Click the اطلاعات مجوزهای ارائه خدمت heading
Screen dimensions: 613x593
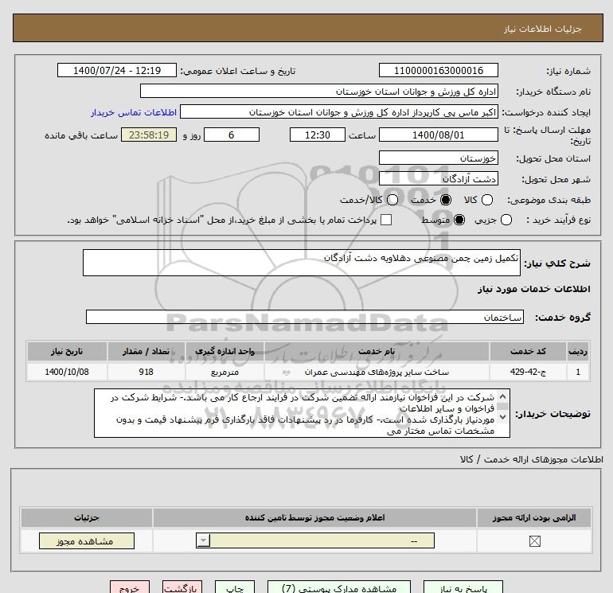[531, 459]
